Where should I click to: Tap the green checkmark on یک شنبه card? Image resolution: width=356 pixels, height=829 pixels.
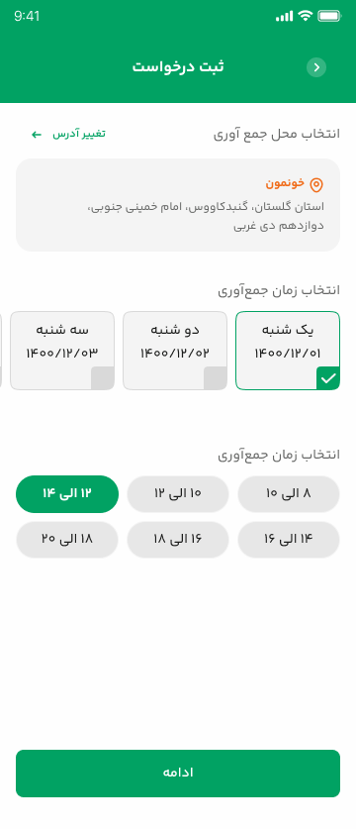328,378
